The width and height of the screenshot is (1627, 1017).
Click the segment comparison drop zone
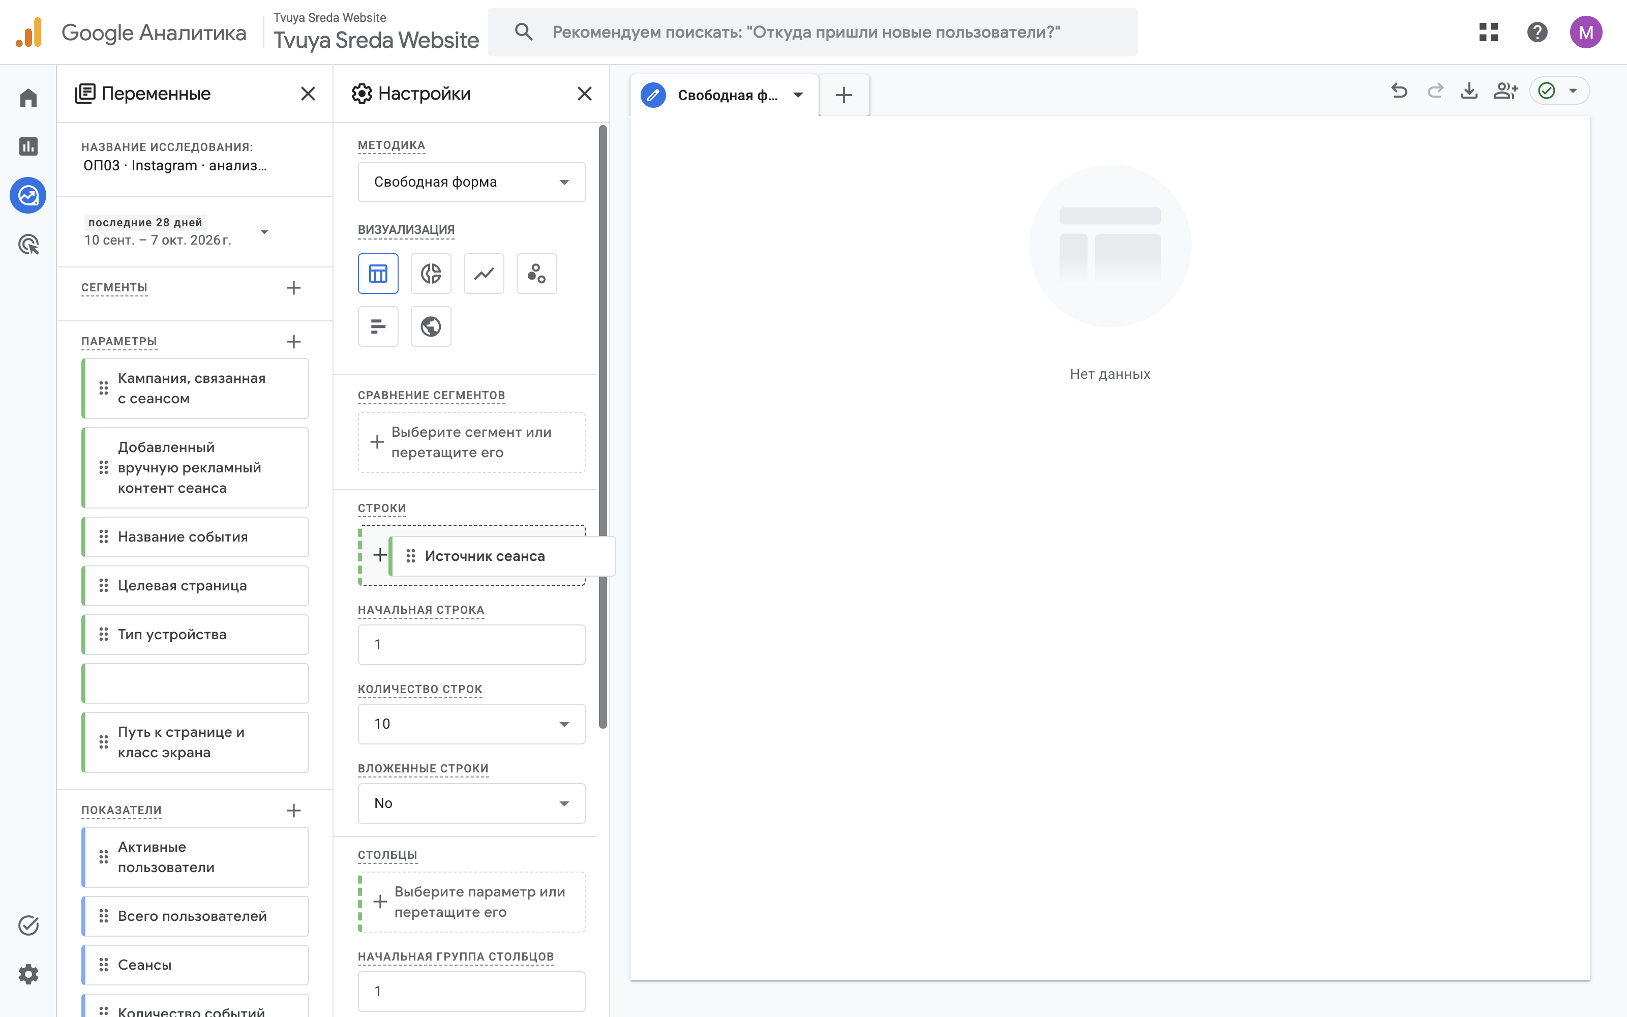tap(471, 442)
